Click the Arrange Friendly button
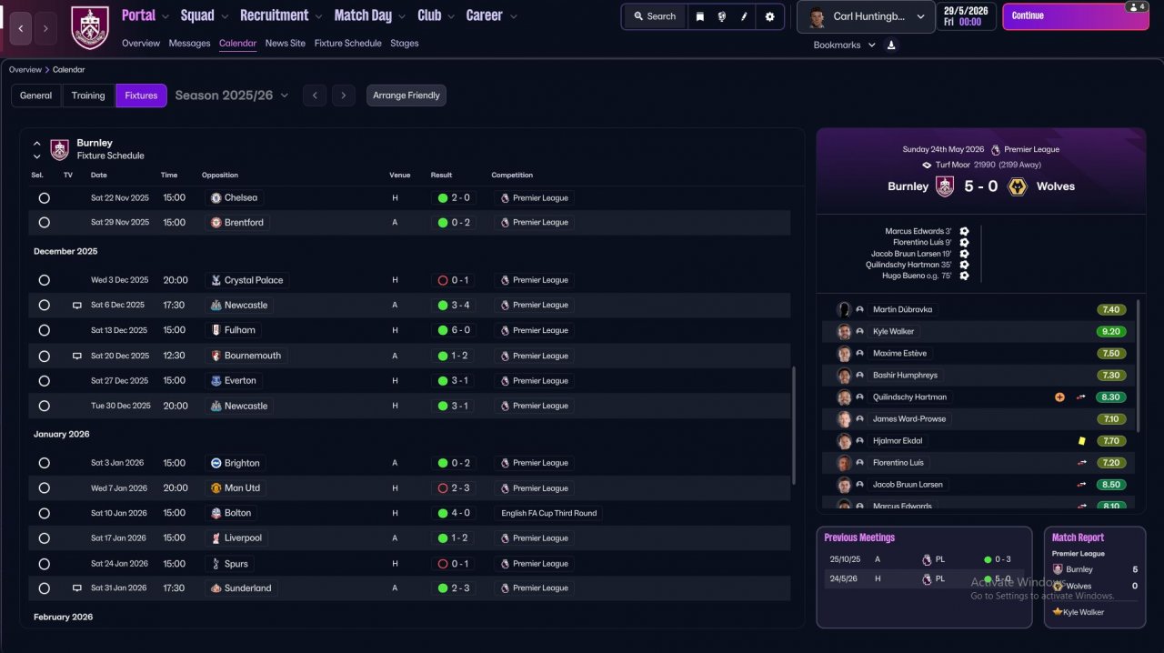 click(x=406, y=95)
